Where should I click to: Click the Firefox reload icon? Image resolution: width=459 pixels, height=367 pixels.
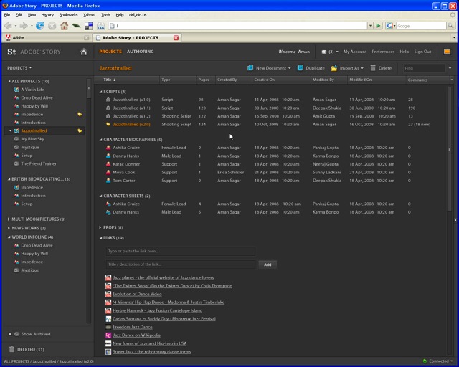pos(40,26)
